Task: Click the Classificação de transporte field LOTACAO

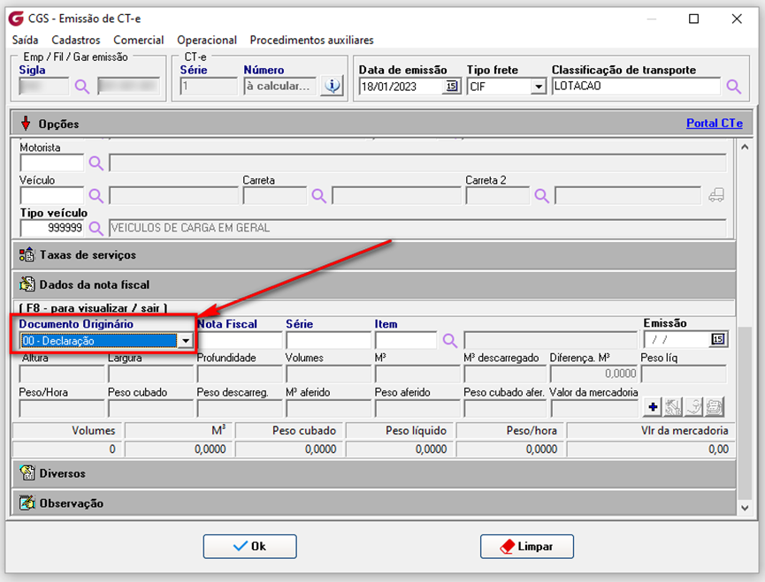Action: click(x=636, y=87)
